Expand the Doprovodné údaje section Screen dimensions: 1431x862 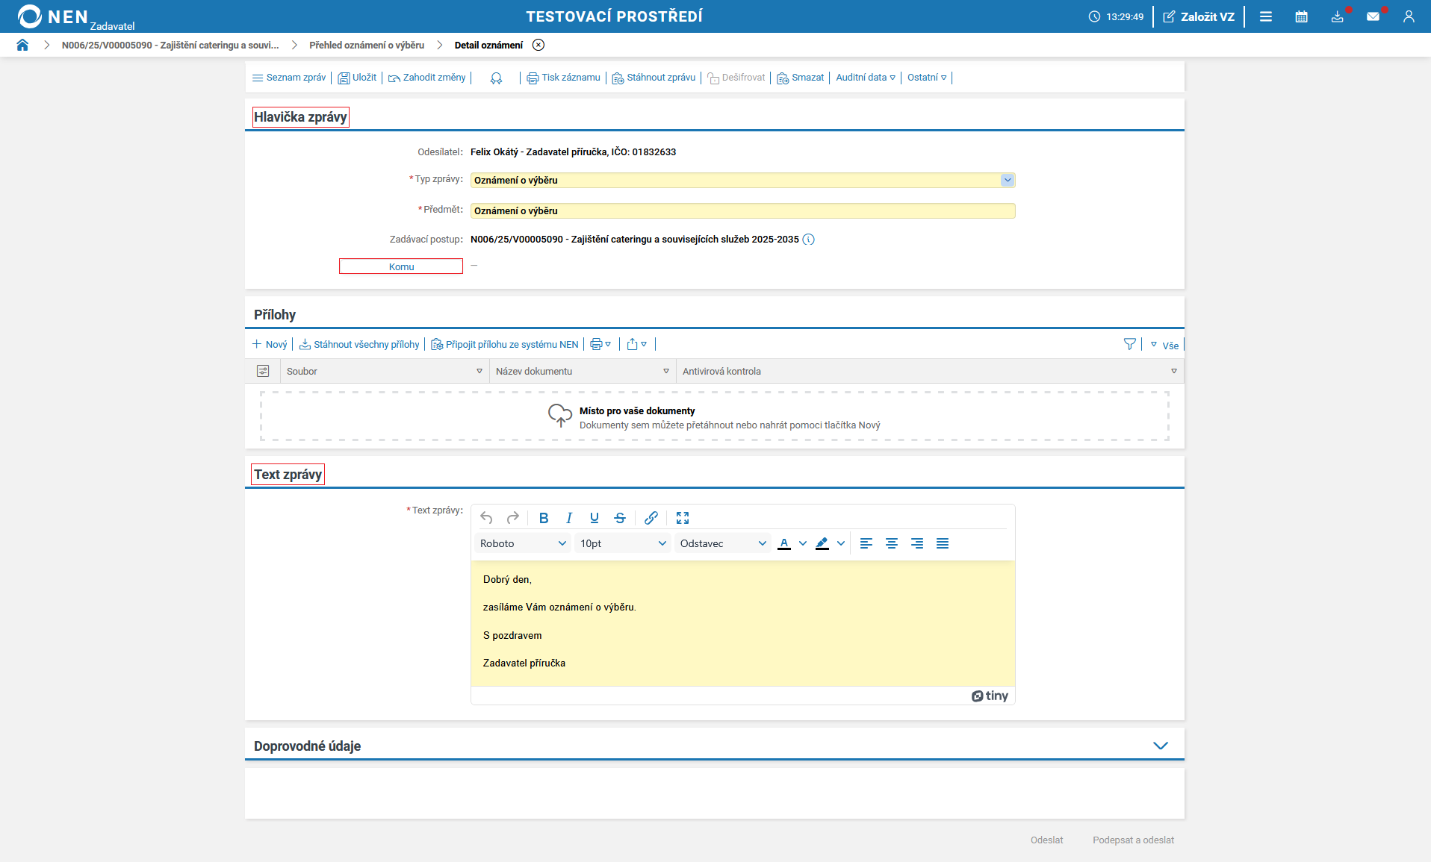coord(1160,746)
